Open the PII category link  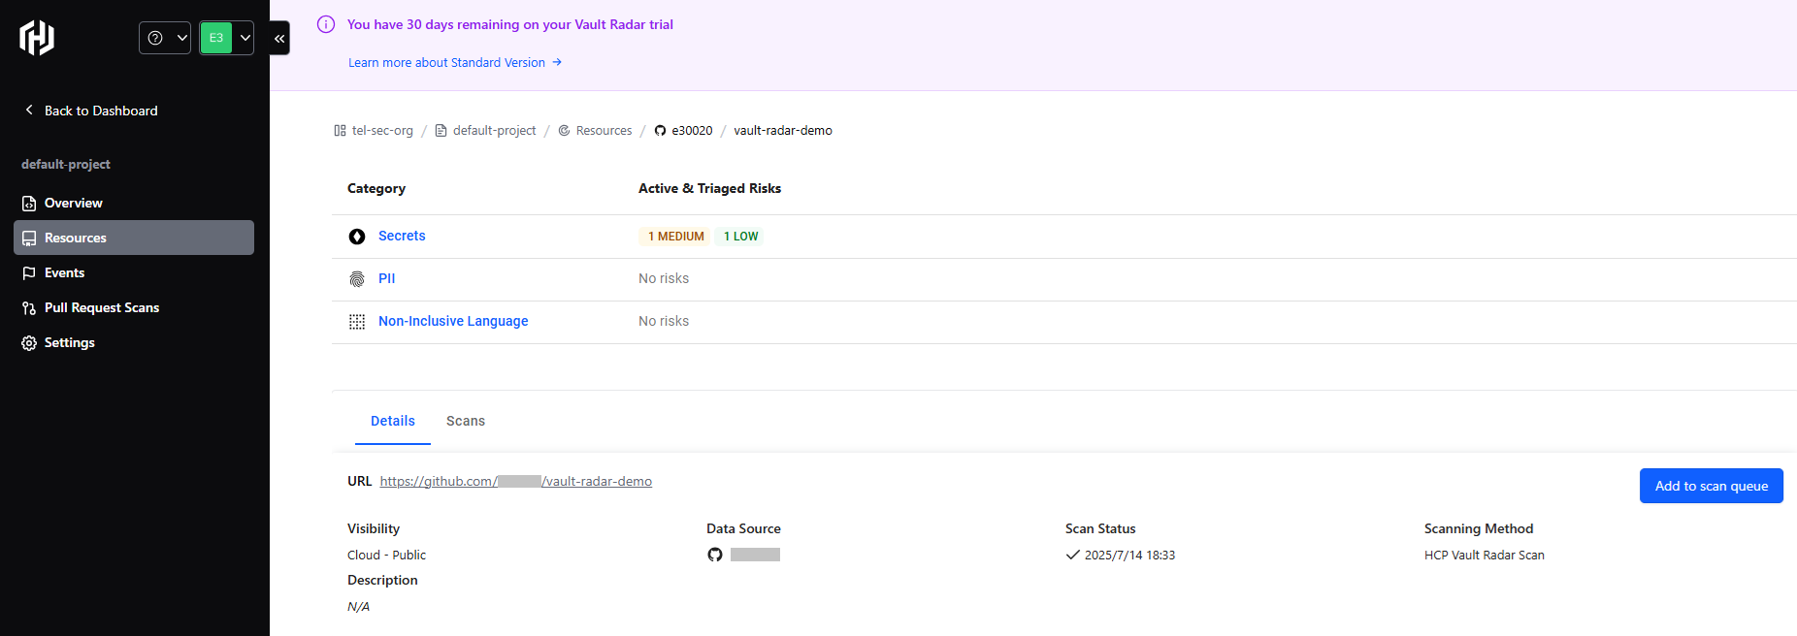click(386, 278)
